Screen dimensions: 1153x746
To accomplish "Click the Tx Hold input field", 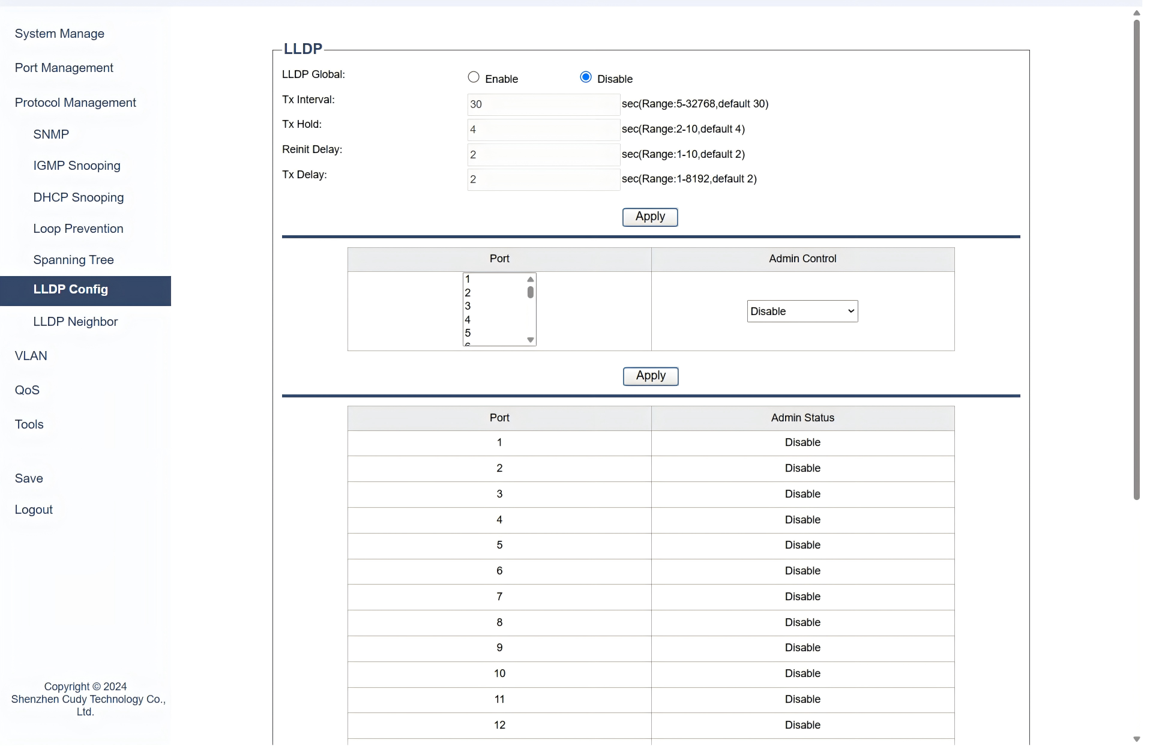I will tap(543, 130).
